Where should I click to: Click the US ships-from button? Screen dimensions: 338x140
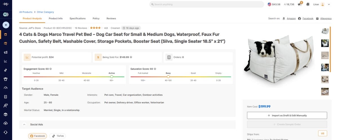pos(323,134)
